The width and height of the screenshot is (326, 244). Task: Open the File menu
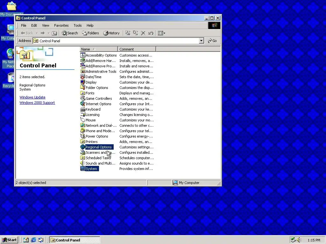pos(24,25)
